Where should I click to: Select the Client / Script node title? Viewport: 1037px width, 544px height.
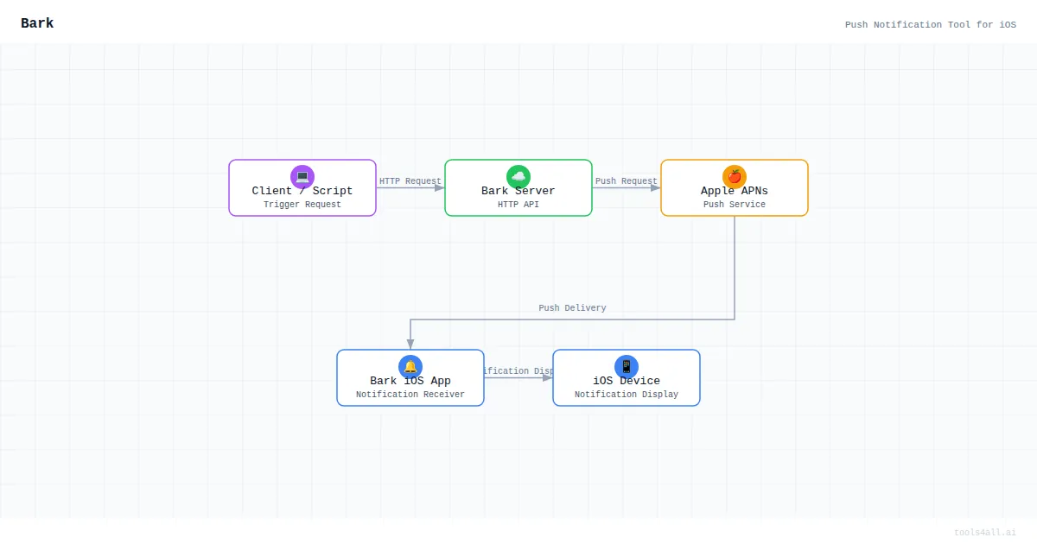click(302, 191)
